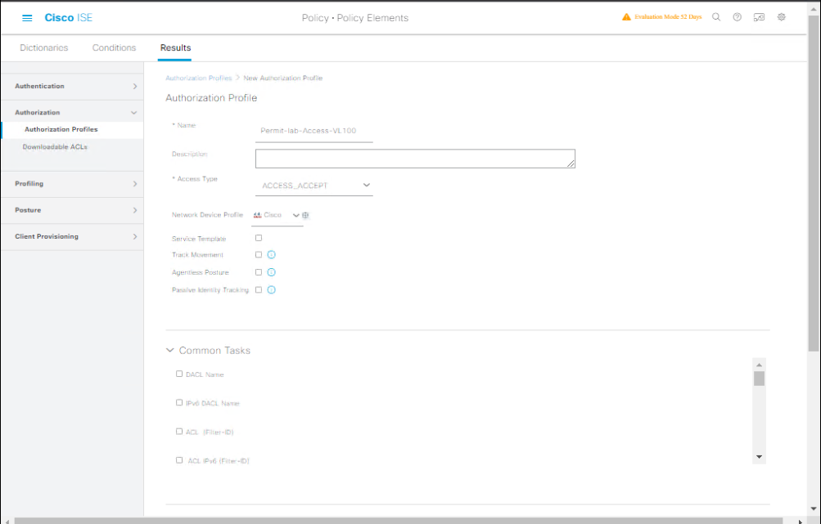Image resolution: width=821 pixels, height=524 pixels.
Task: Expand the Authentication sidebar section
Action: [72, 87]
